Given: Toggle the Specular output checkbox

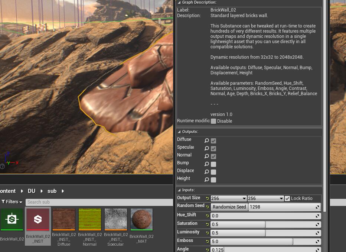Looking at the screenshot, I should point(213,148).
